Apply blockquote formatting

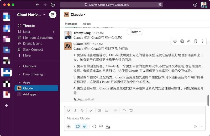pos(115,110)
